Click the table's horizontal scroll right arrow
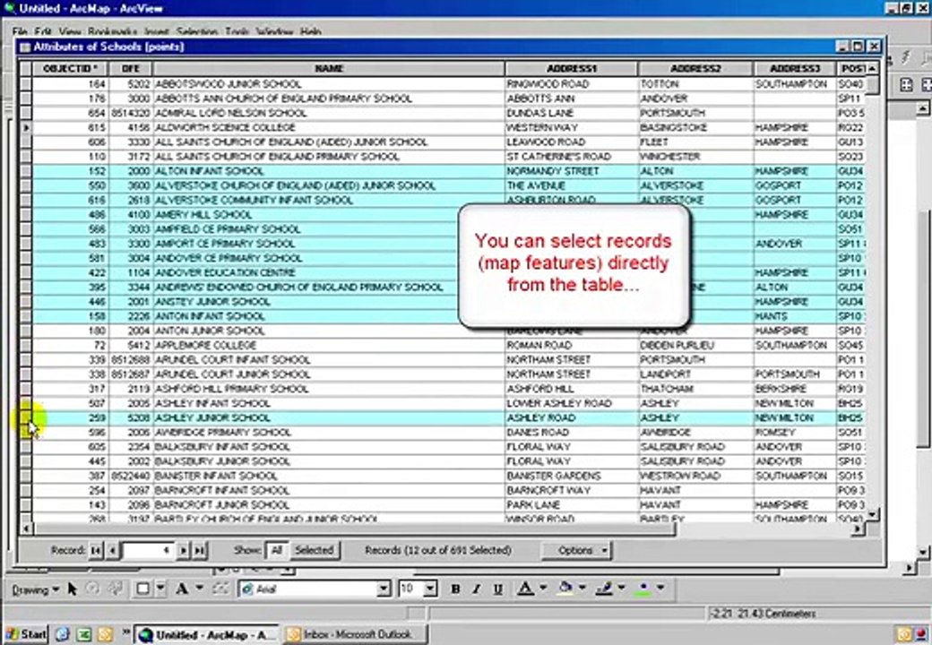The width and height of the screenshot is (932, 645). [858, 528]
